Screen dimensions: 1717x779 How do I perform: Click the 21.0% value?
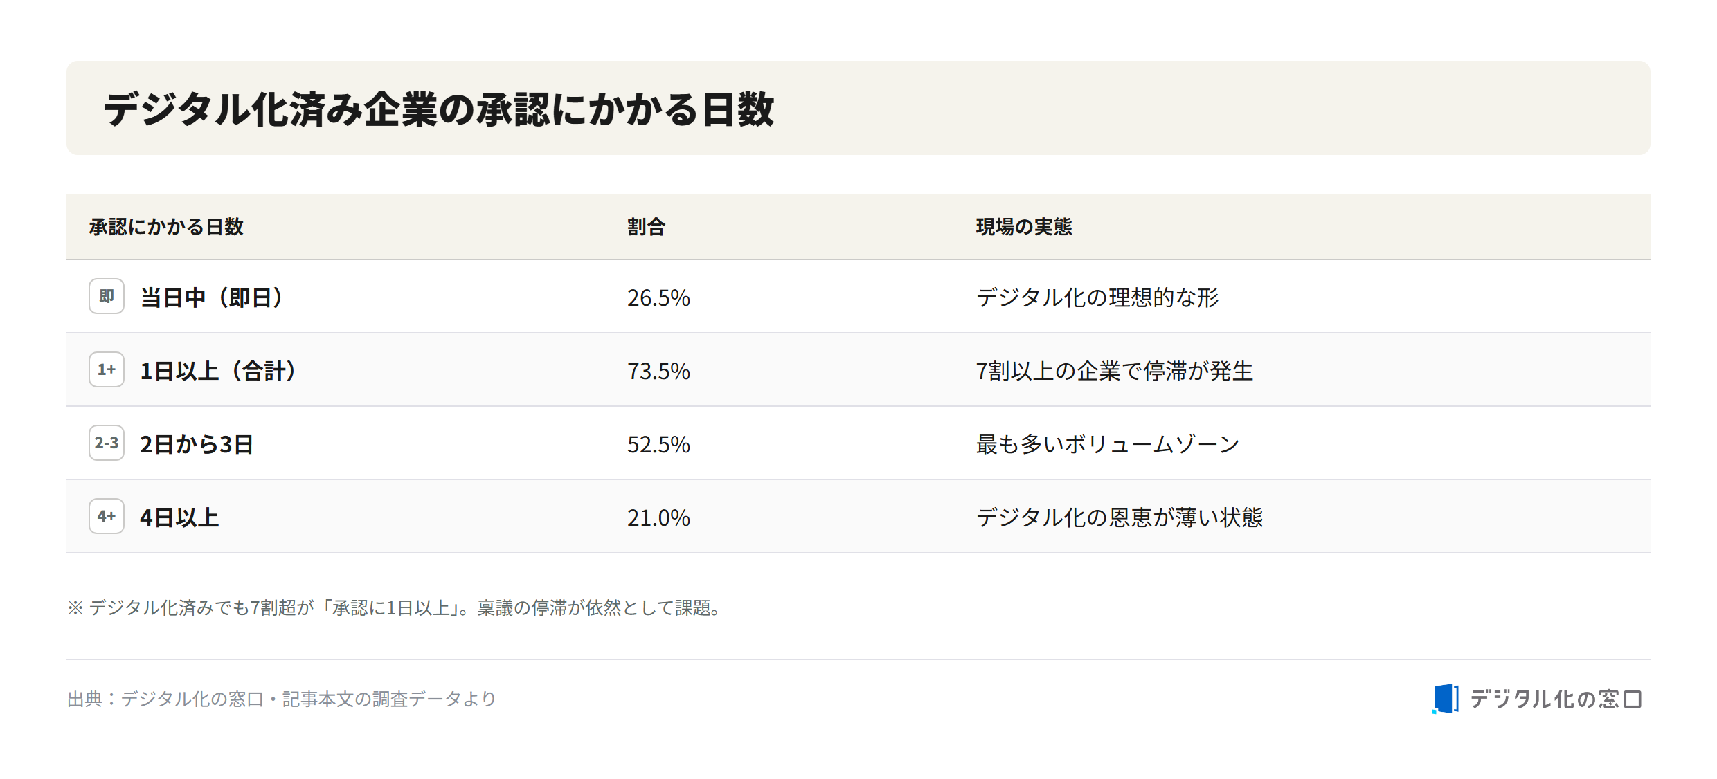(658, 517)
